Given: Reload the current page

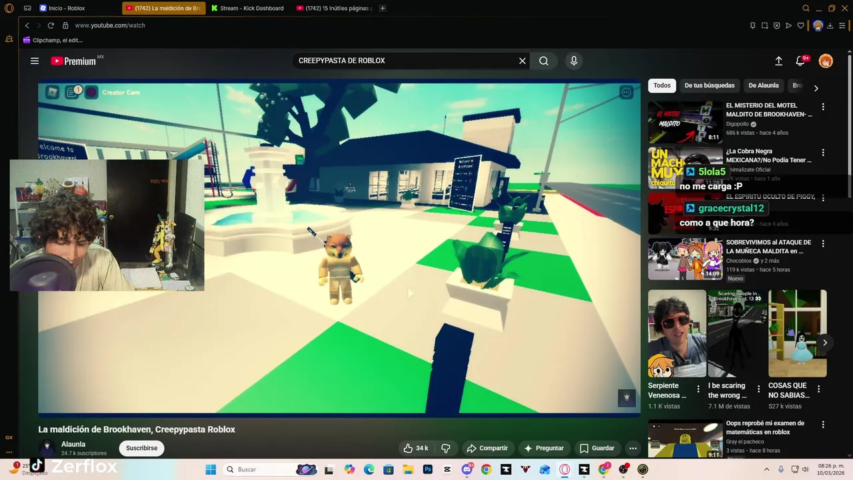Looking at the screenshot, I should pyautogui.click(x=51, y=25).
